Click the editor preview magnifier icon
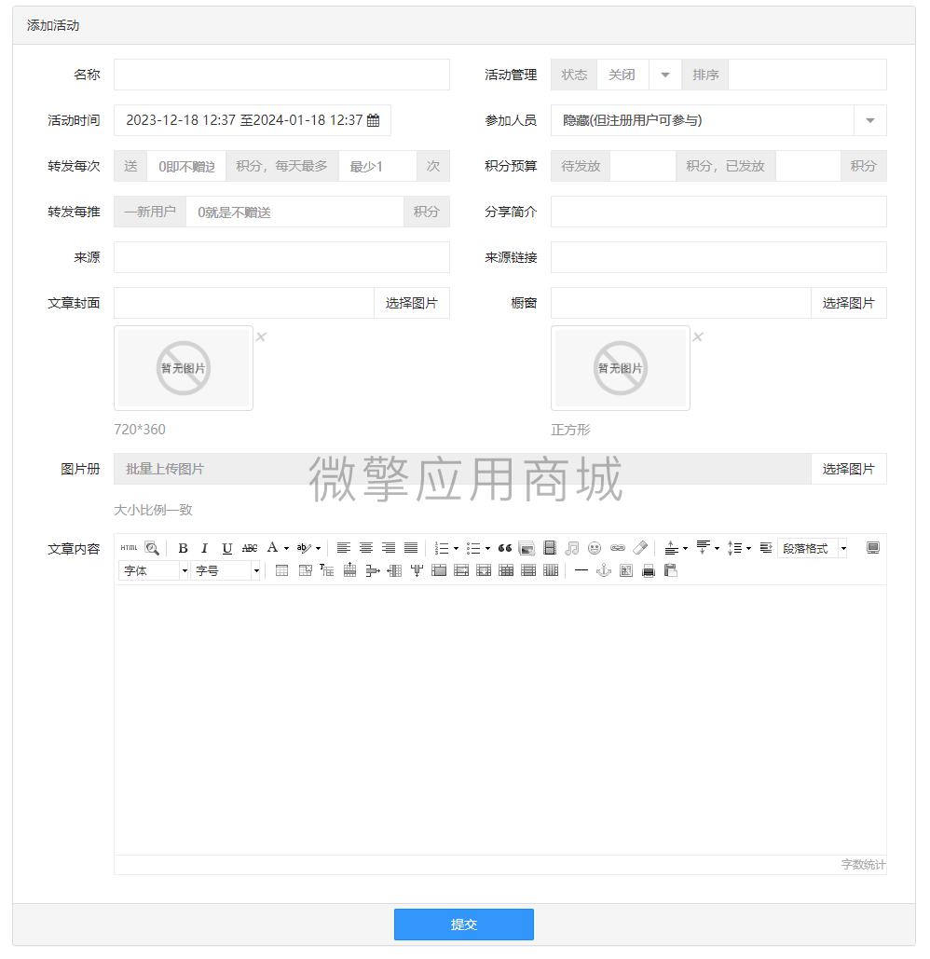This screenshot has width=930, height=959. 152,548
